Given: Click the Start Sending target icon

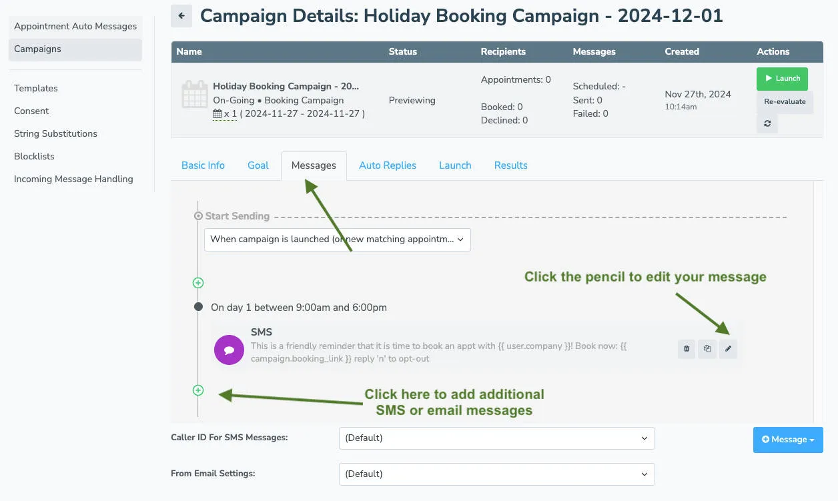Looking at the screenshot, I should (197, 215).
